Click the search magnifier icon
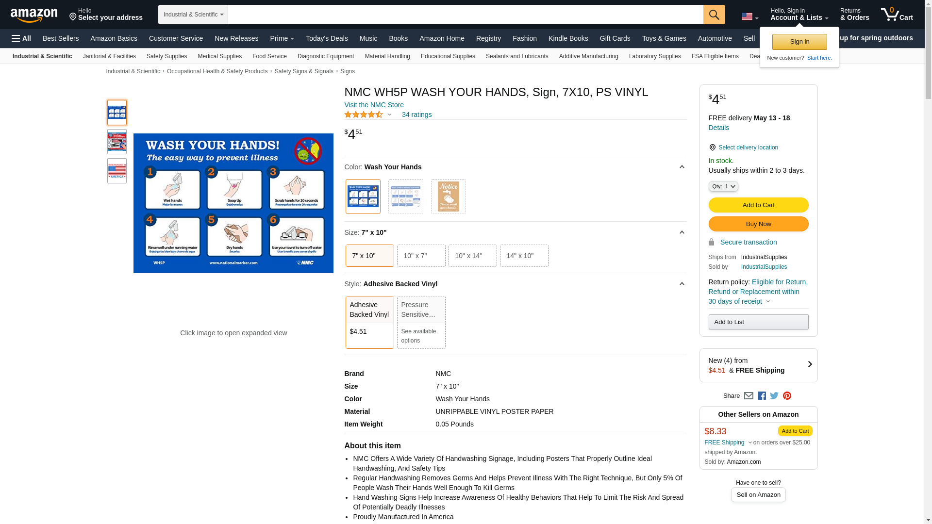Viewport: 932px width, 524px height. [x=714, y=15]
